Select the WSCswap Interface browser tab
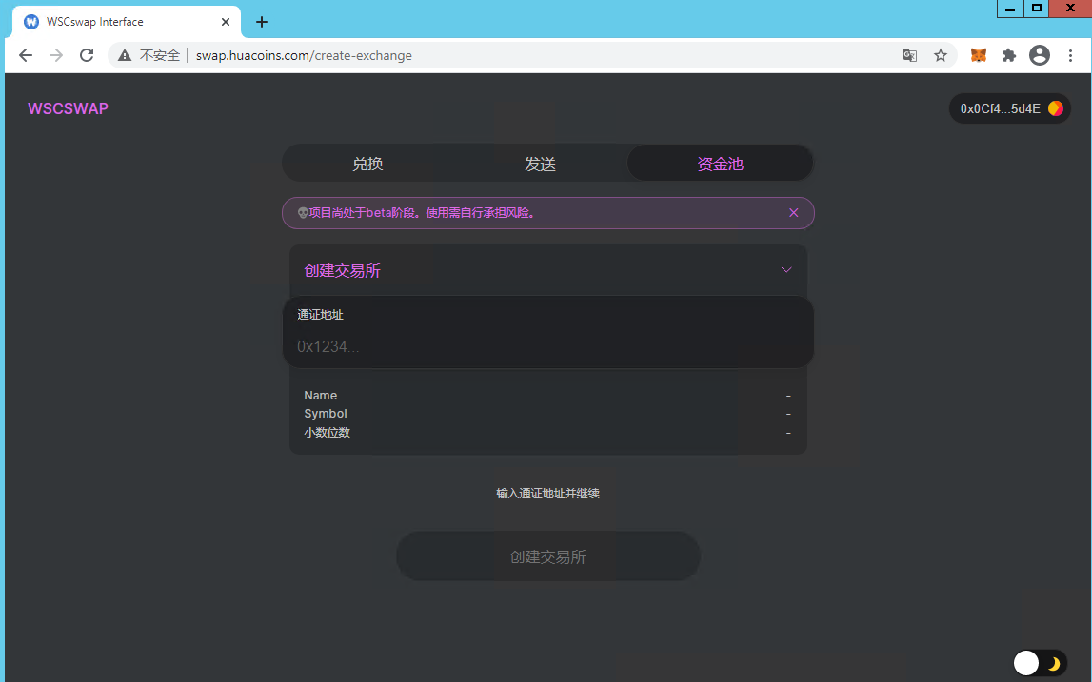 (127, 22)
